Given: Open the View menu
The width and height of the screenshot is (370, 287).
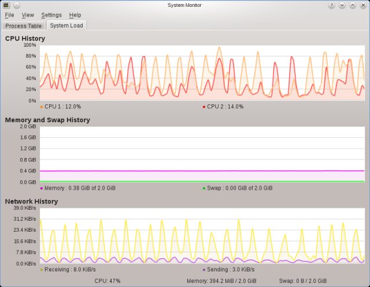Looking at the screenshot, I should coord(28,15).
